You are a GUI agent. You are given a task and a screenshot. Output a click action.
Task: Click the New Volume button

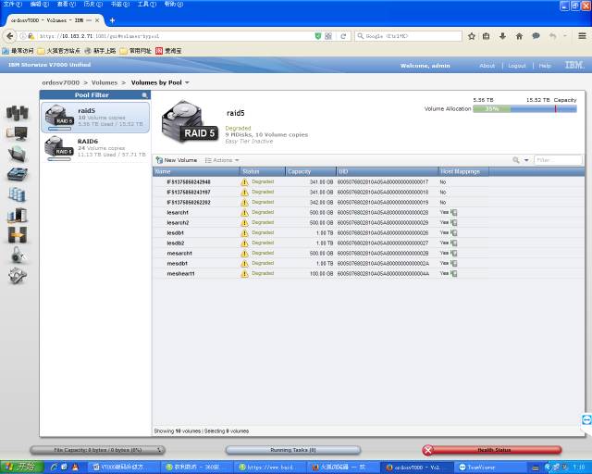(x=177, y=160)
